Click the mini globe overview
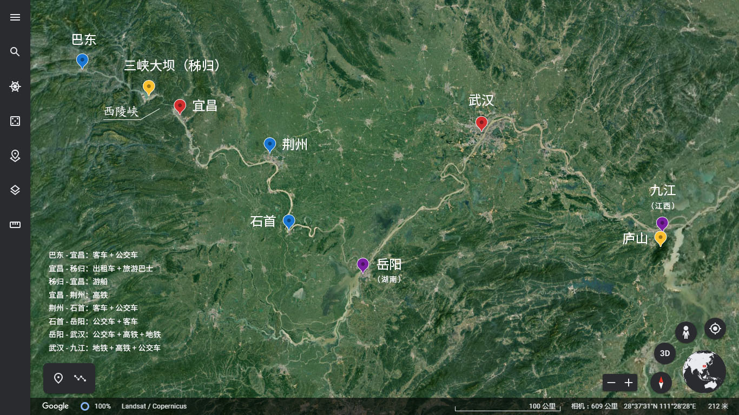 pyautogui.click(x=704, y=372)
